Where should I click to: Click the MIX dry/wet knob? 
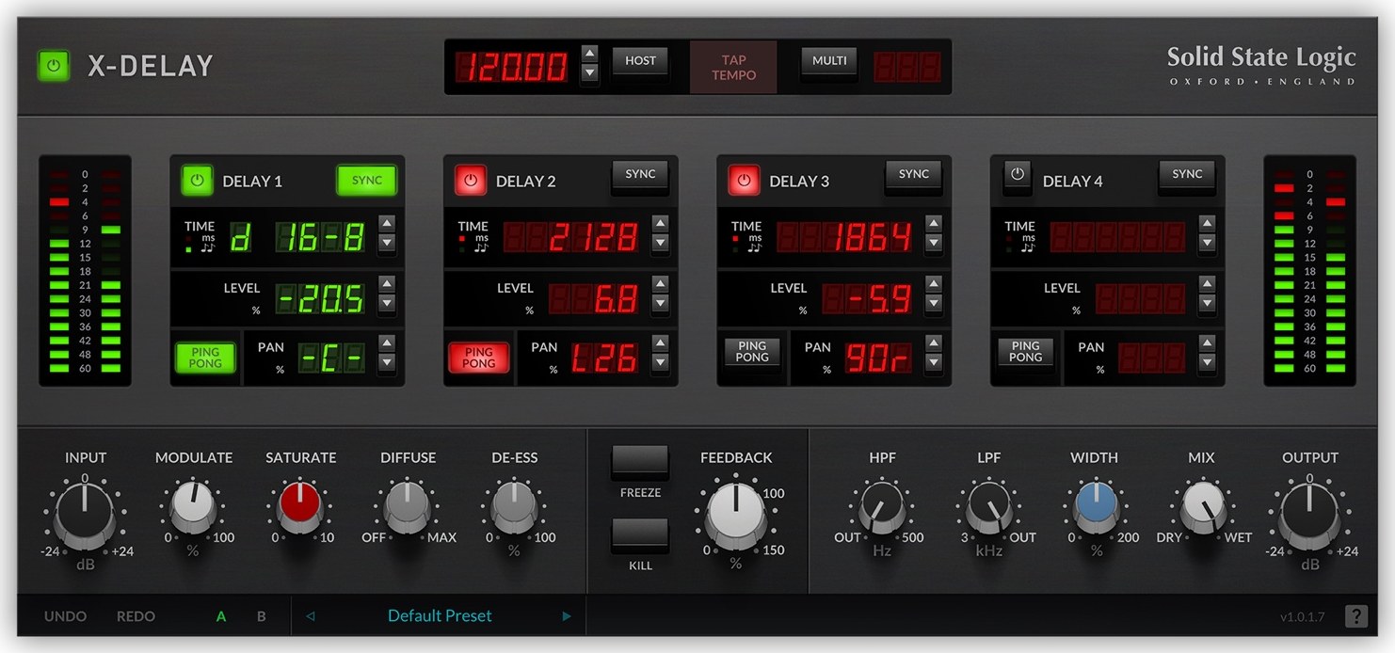(x=1201, y=507)
